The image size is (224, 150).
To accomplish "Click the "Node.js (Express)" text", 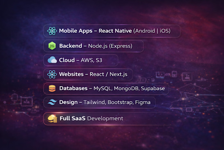I will tap(110, 46).
